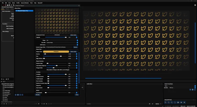The image size is (197, 107).
Task: Select the StreamUP Pattern Tiler filter entry
Action: 24,11
